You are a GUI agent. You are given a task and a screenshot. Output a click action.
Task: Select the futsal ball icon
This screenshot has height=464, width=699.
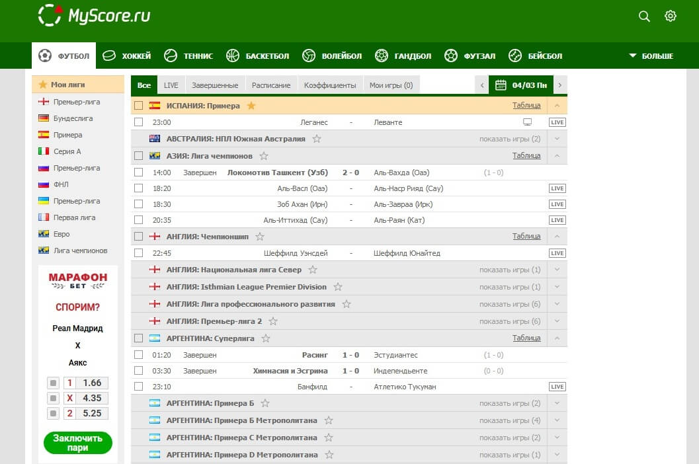(451, 56)
